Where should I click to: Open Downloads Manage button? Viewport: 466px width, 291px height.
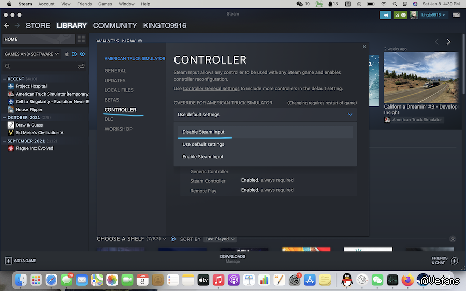pos(232,258)
